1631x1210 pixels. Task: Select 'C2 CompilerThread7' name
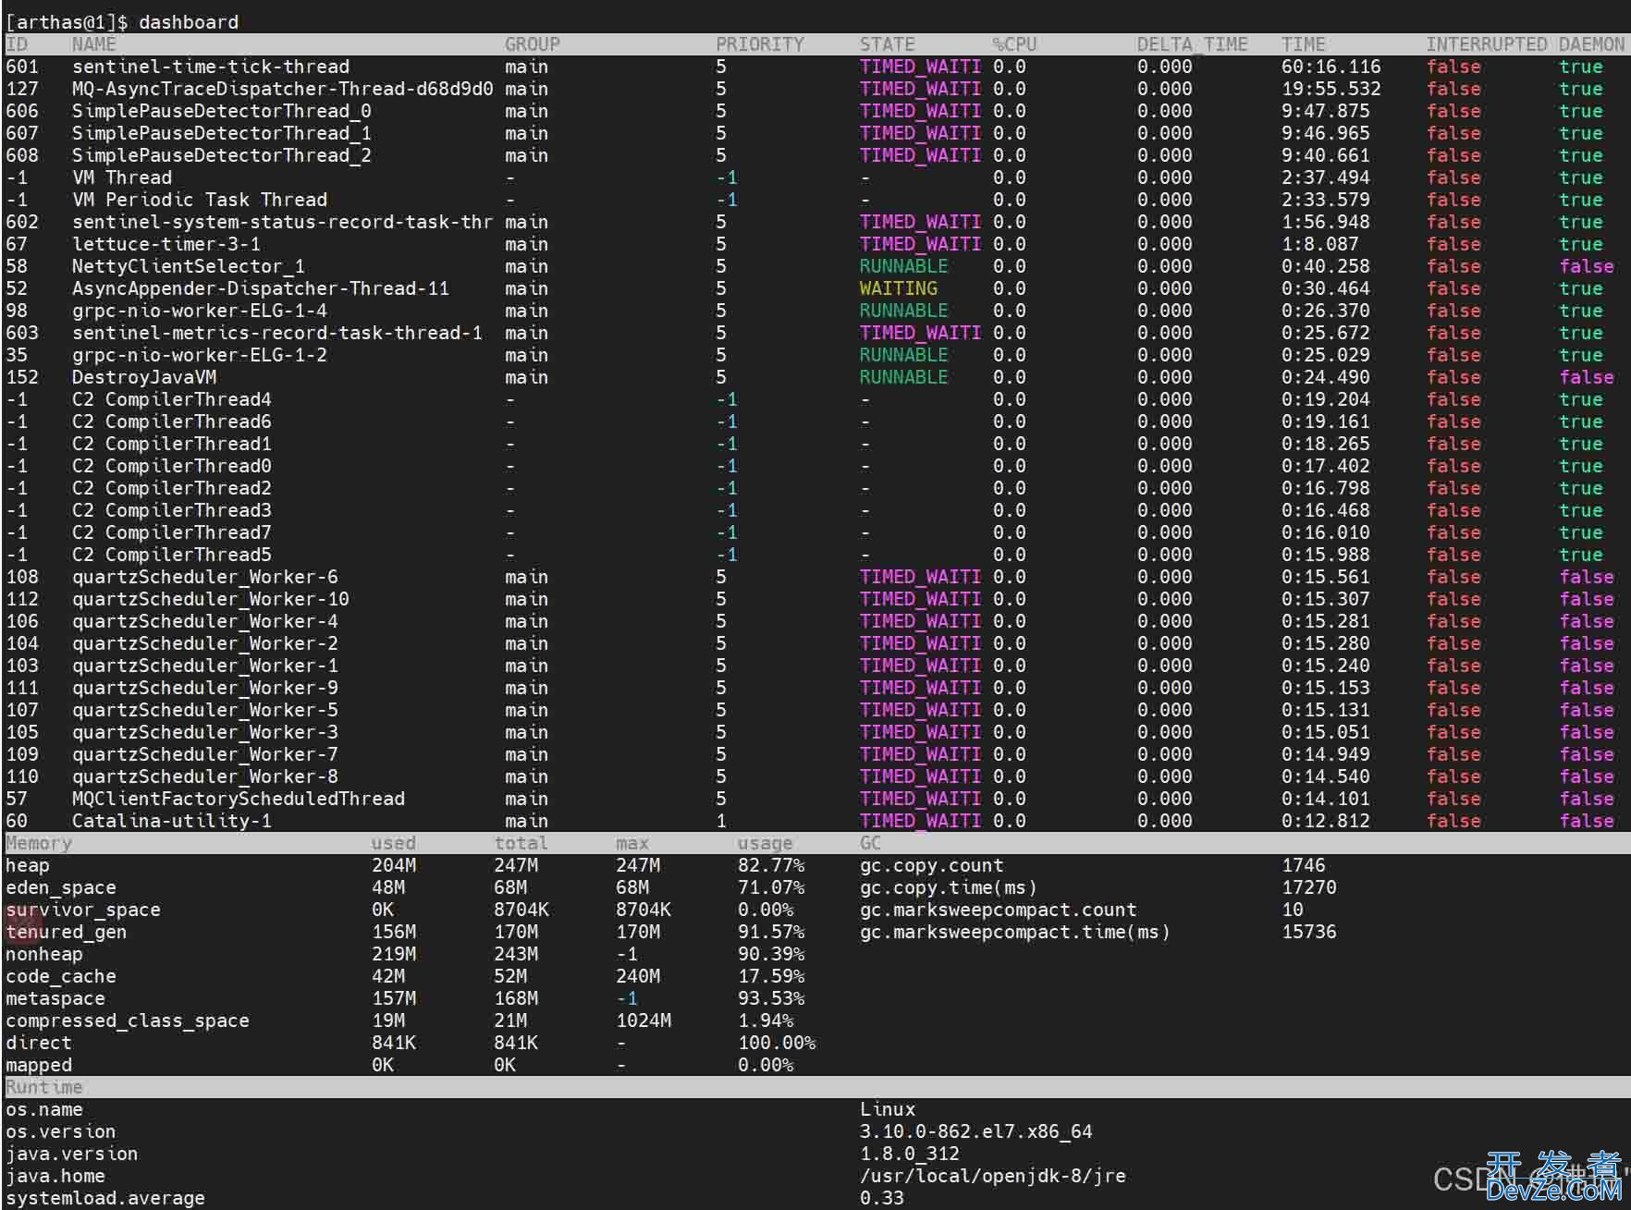pos(172,532)
